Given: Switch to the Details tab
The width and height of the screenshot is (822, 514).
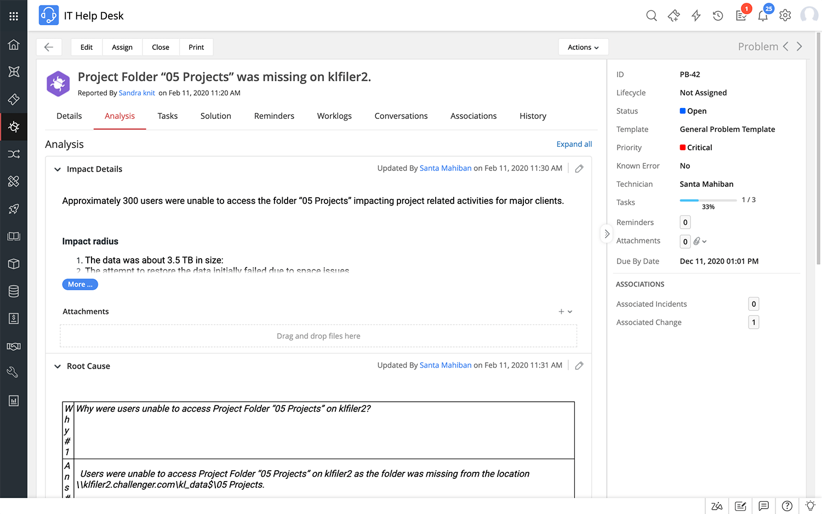Looking at the screenshot, I should (69, 116).
